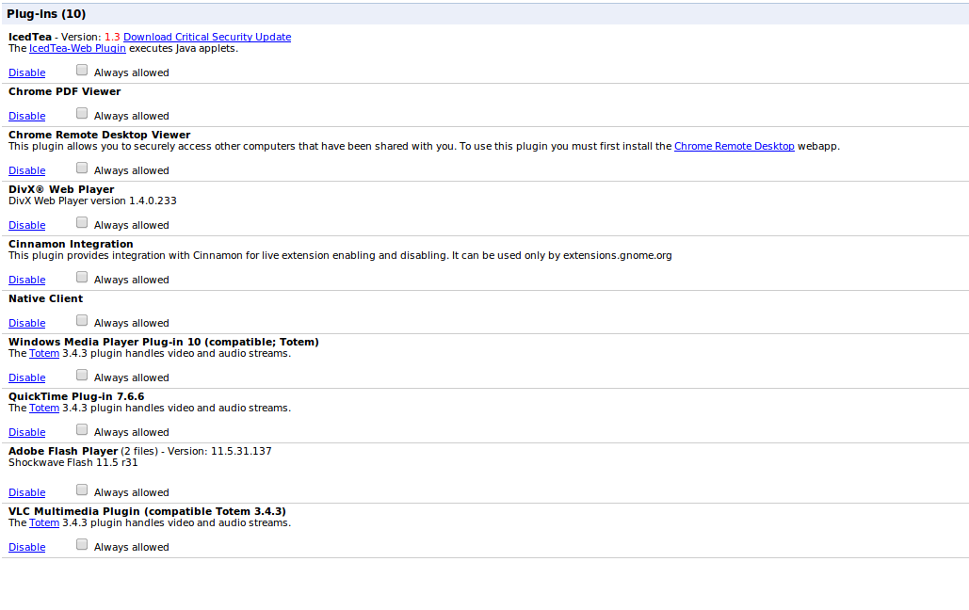Check Always allowed for Native Client
The width and height of the screenshot is (969, 610).
(x=82, y=320)
